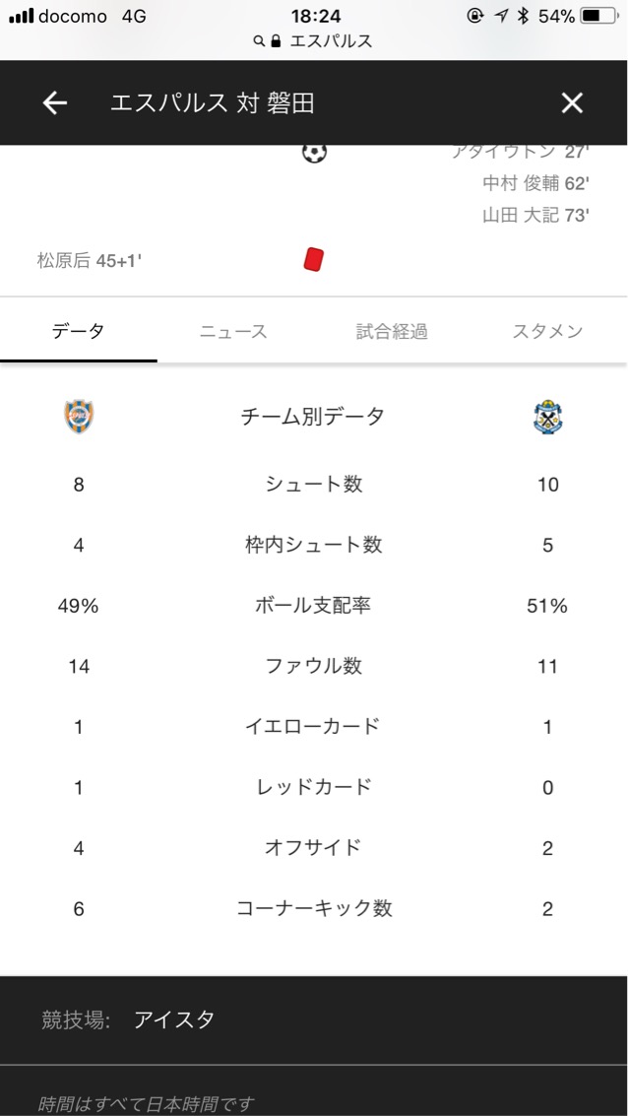
Task: Tap the search icon in address bar
Action: coord(259,41)
